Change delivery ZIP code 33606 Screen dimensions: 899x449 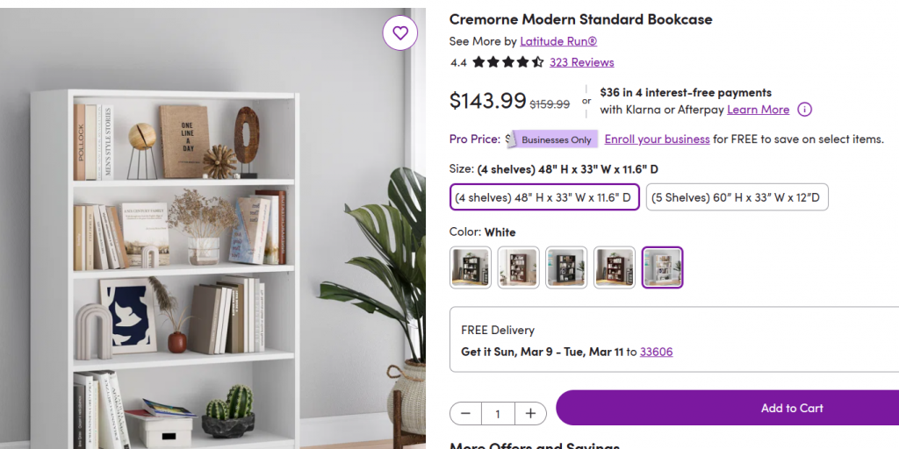pos(656,352)
